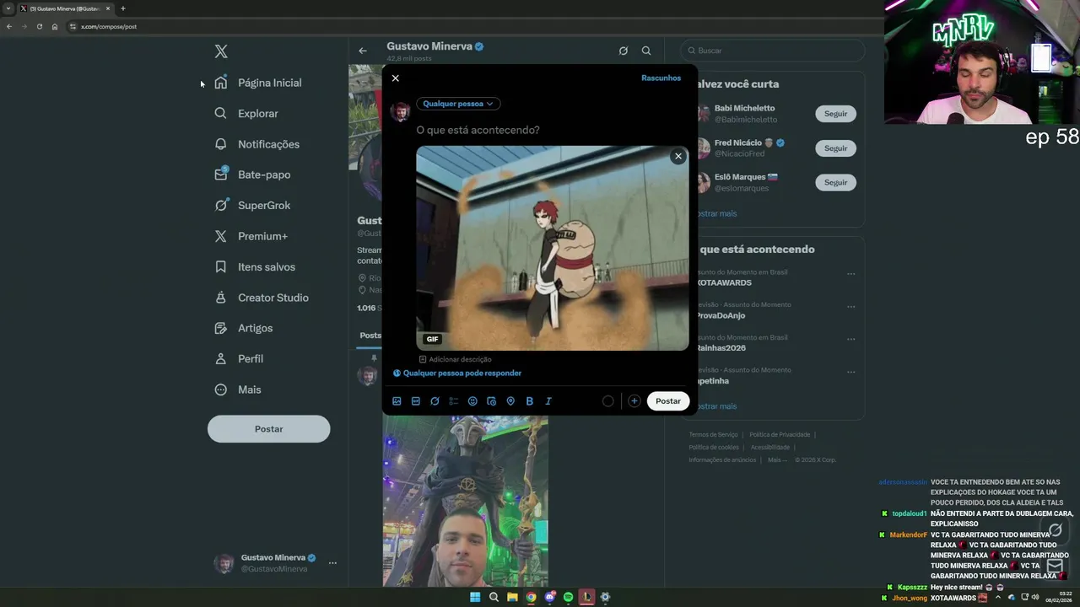The image size is (1080, 607).
Task: Open more options for ProvaDoAnjo trend
Action: point(850,307)
